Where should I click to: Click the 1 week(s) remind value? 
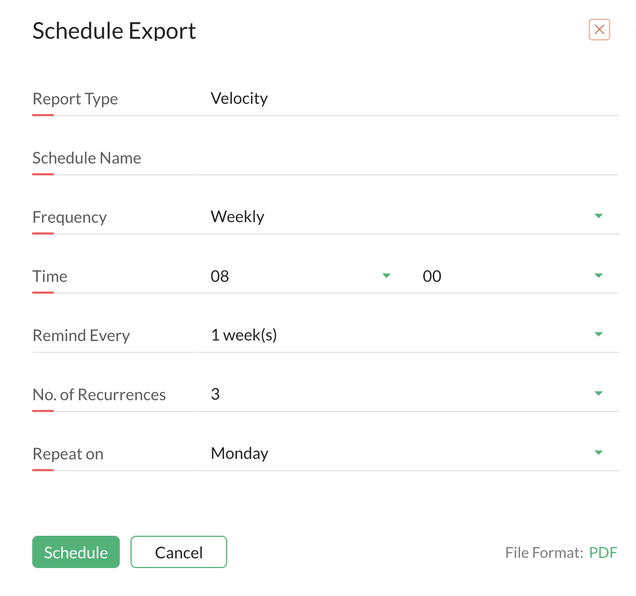[x=244, y=335]
